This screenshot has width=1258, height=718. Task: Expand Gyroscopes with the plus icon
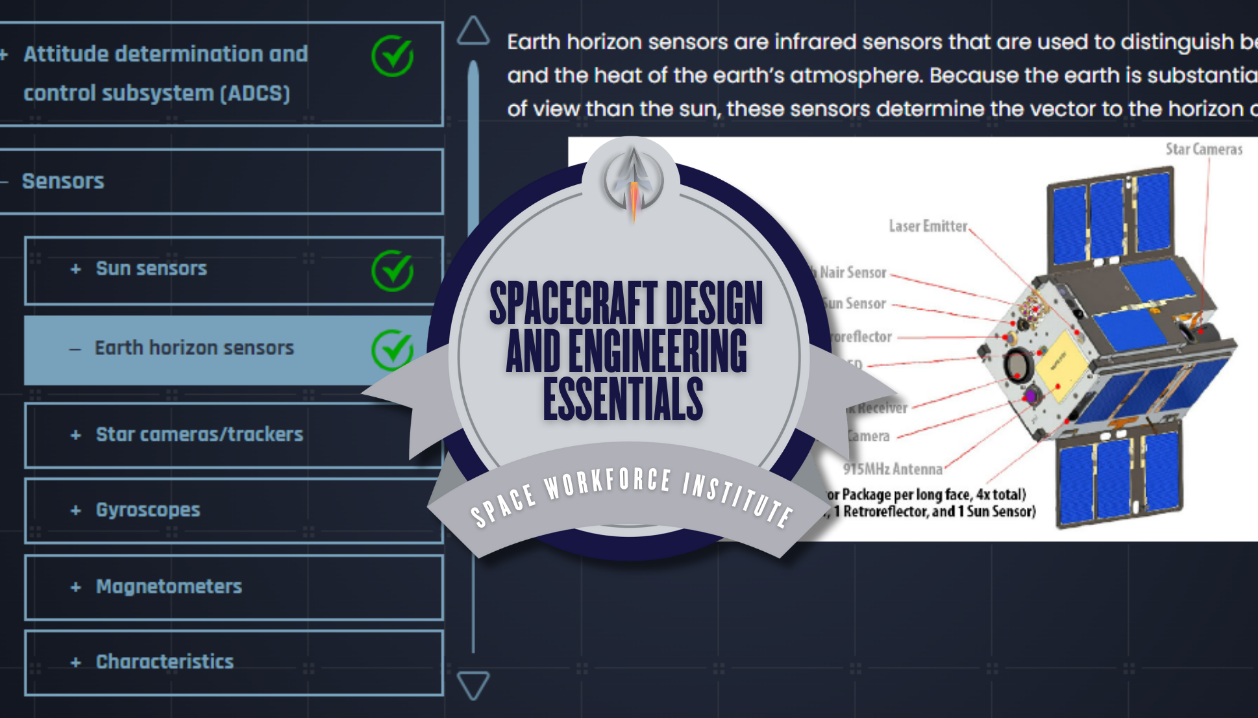76,510
